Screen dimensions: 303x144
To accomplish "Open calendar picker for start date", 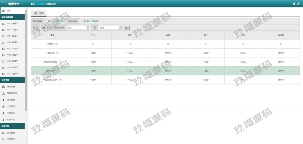I will coord(88,28).
